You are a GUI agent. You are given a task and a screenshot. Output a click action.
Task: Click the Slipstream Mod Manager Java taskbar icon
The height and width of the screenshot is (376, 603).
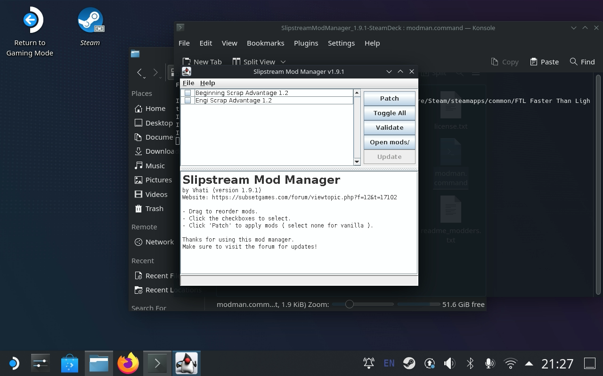(x=187, y=363)
